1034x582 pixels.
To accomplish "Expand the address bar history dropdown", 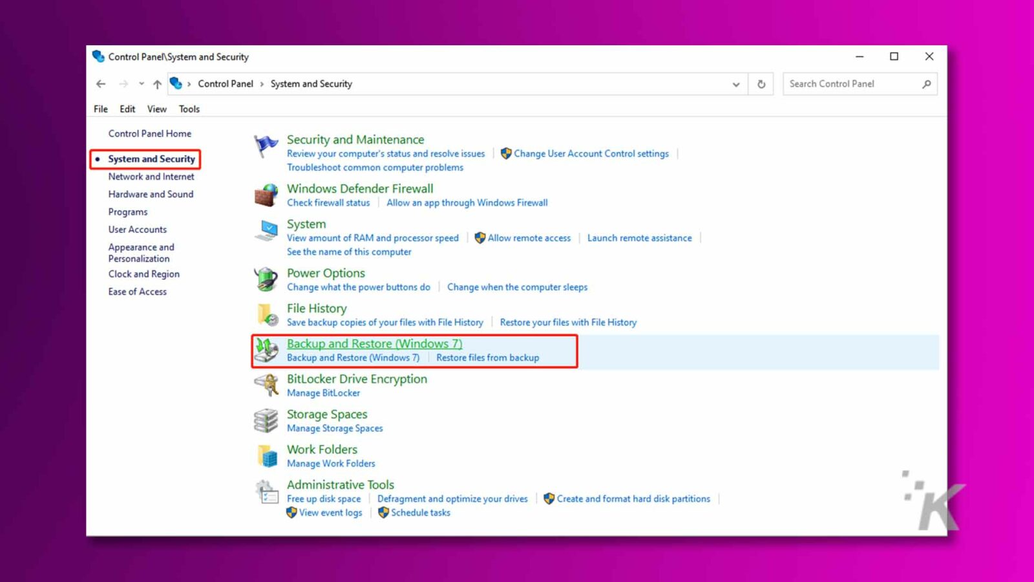I will coord(735,84).
